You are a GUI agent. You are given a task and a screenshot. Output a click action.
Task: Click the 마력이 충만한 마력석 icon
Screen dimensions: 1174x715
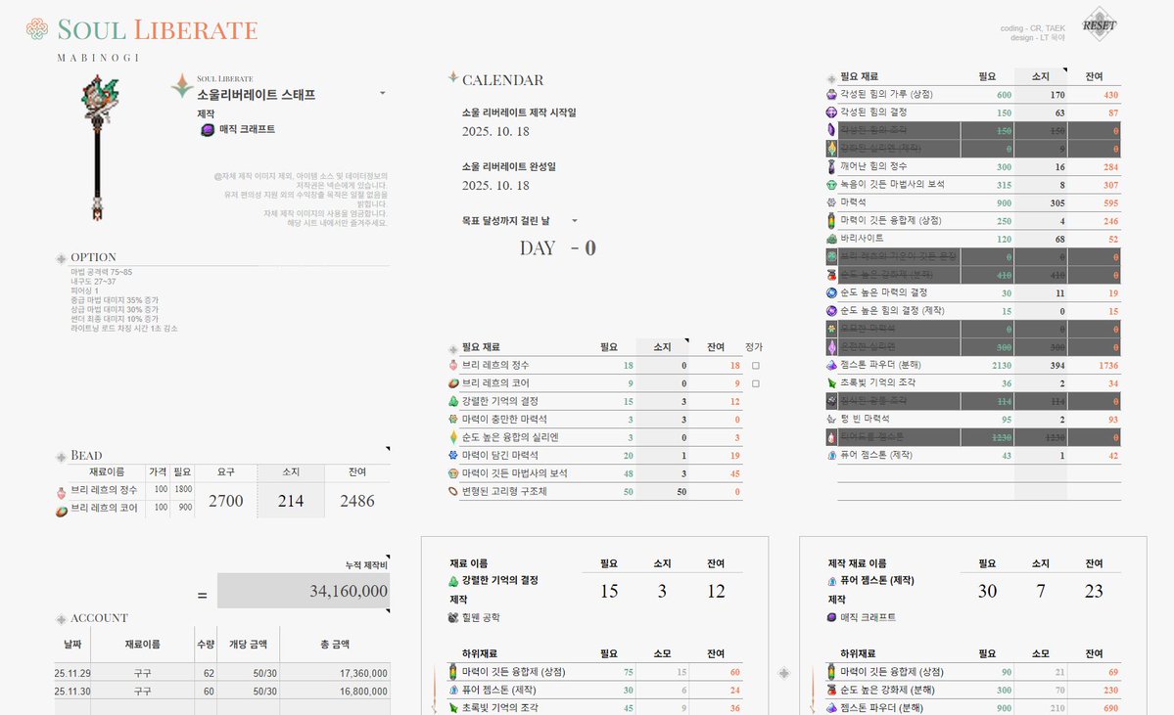click(453, 420)
